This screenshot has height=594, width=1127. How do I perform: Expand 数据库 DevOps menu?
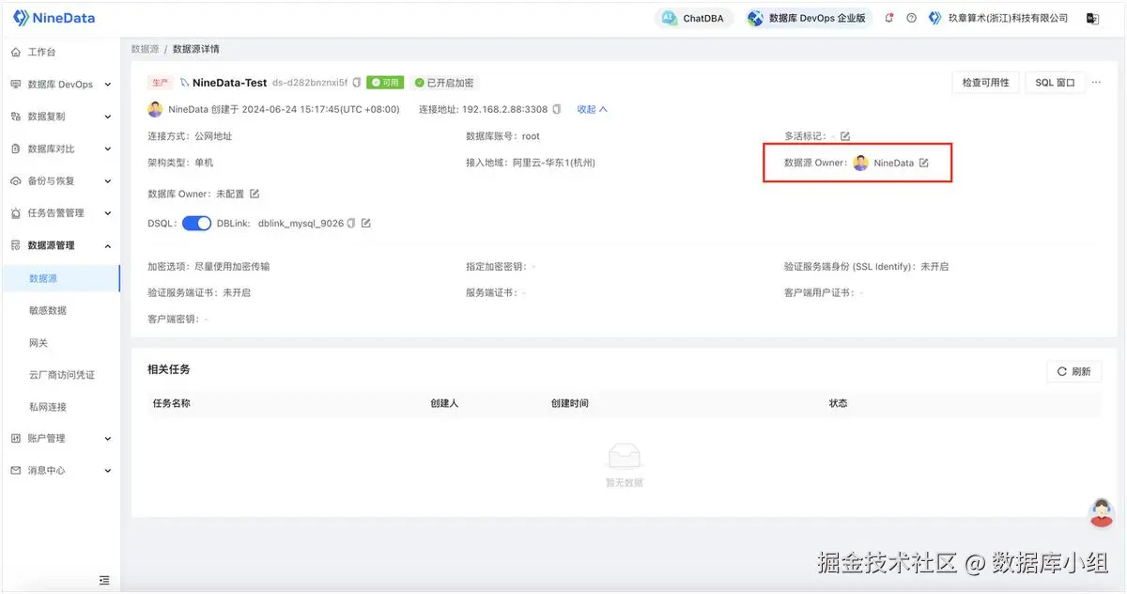coord(60,85)
